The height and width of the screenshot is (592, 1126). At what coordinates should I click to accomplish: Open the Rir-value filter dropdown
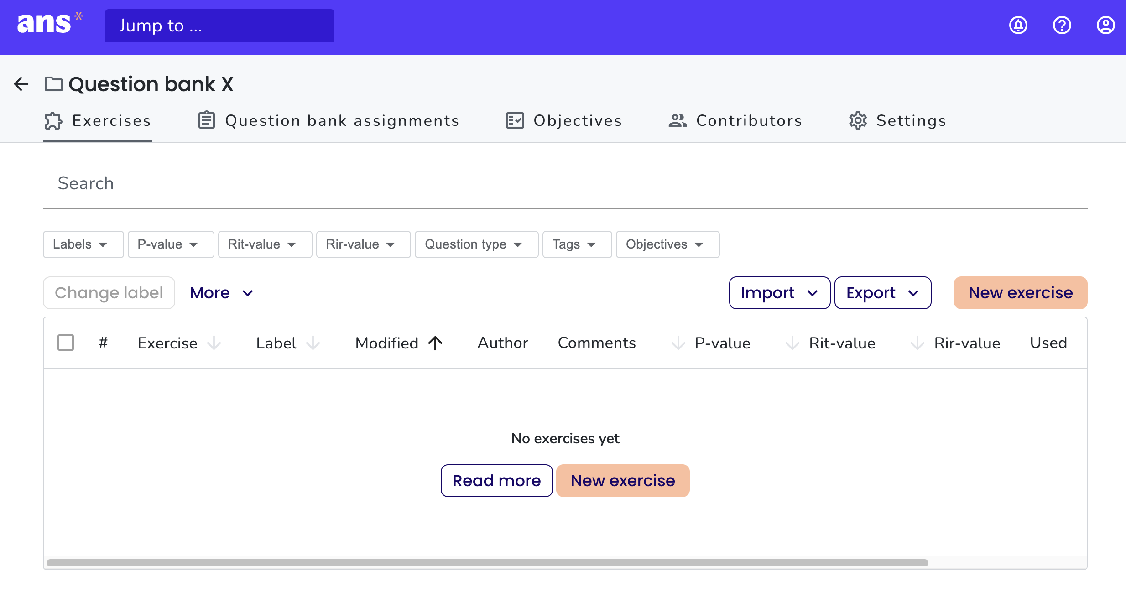[364, 244]
